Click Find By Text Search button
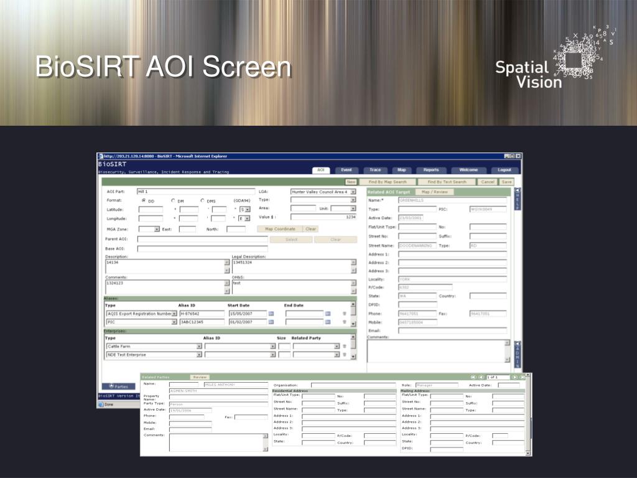The image size is (637, 478). coord(447,182)
